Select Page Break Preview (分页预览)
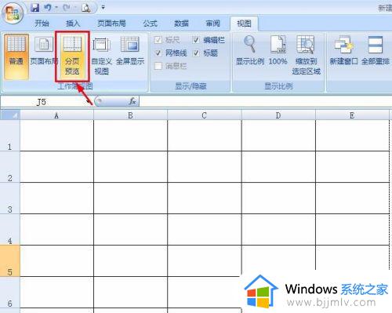The width and height of the screenshot is (392, 313). coord(72,56)
